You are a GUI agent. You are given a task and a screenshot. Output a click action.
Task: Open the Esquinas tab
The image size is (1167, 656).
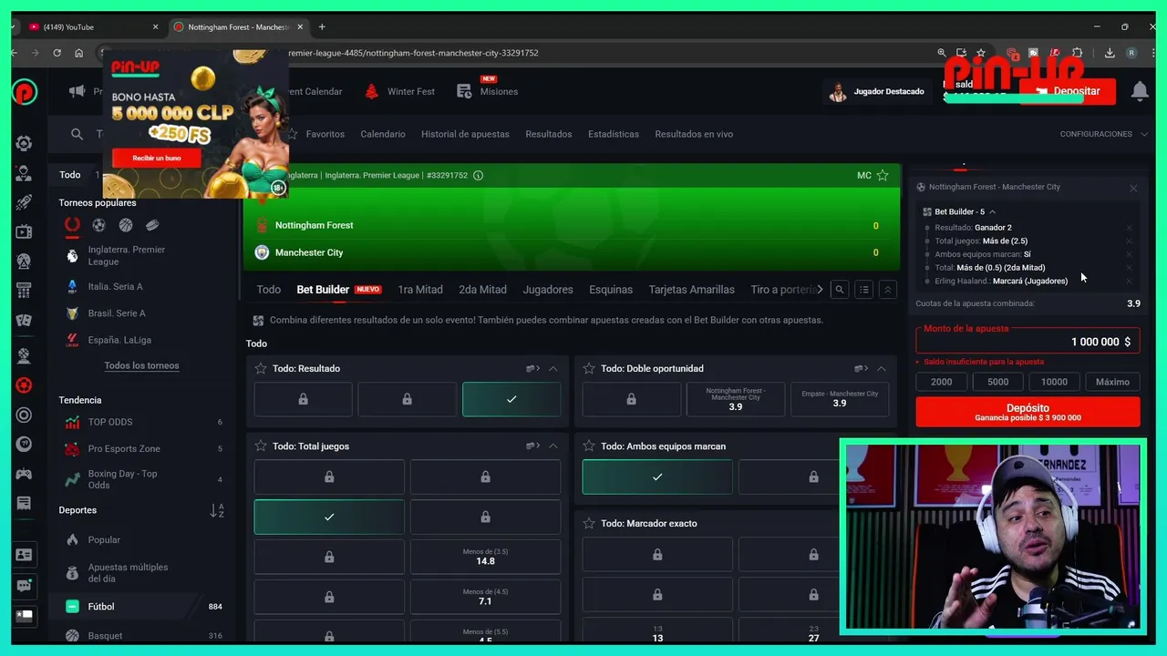point(611,290)
